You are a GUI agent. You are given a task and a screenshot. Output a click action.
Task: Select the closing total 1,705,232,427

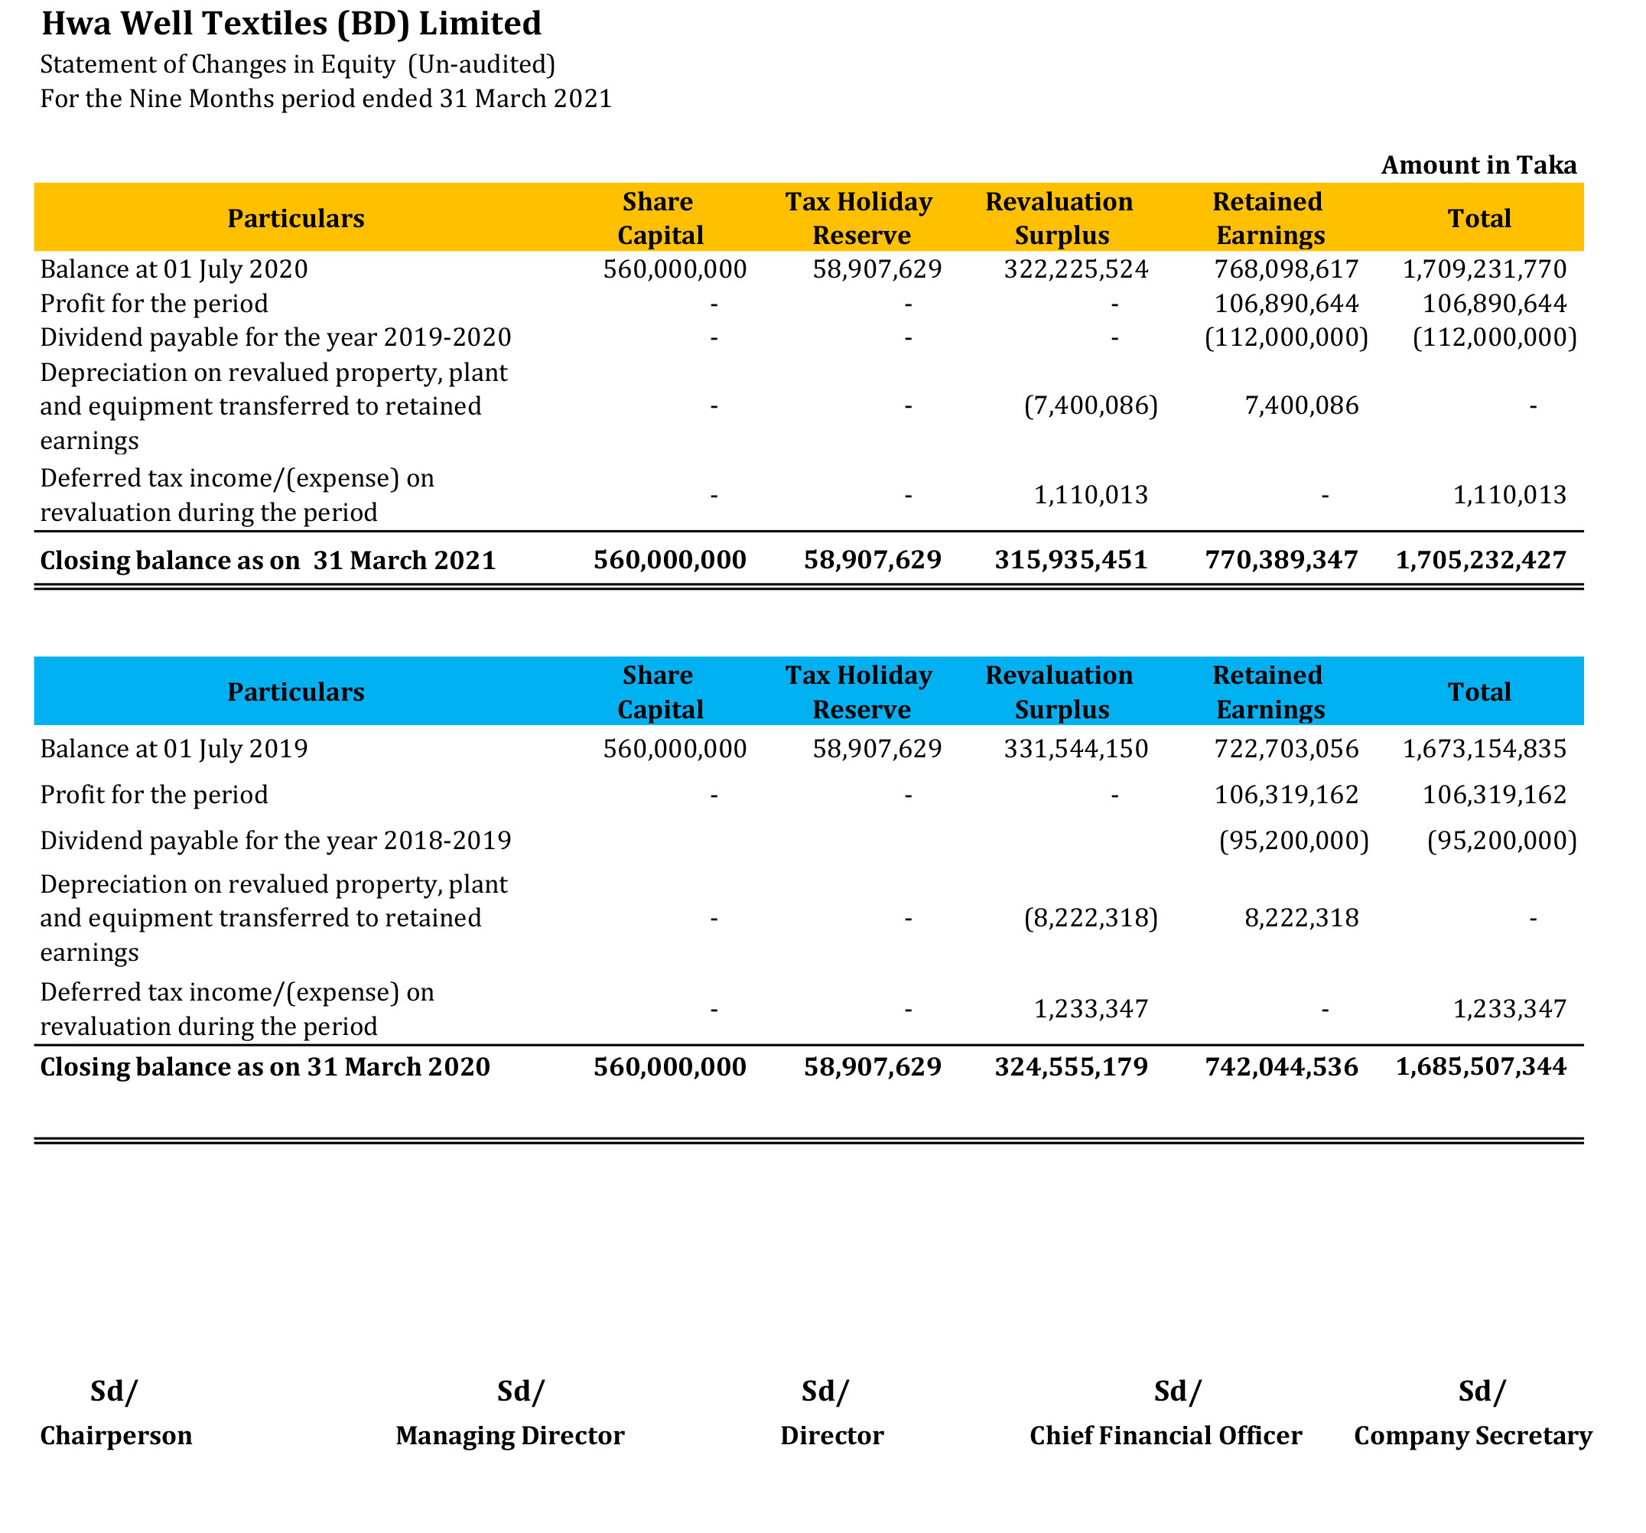click(1481, 560)
